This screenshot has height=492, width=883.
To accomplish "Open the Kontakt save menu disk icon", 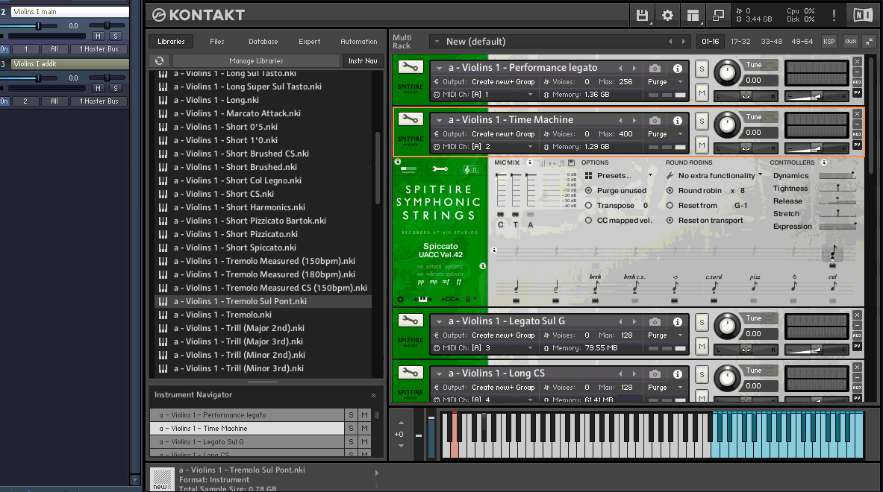I will tap(642, 15).
